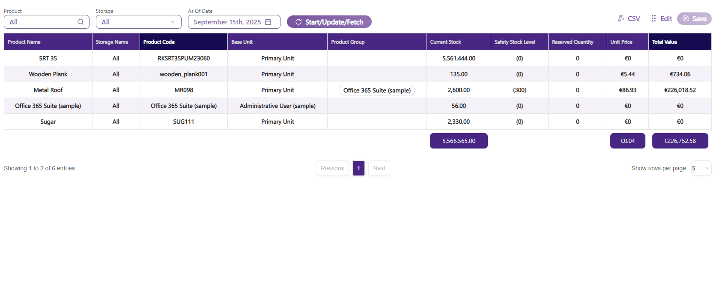Select page 1 in pagination
Image resolution: width=716 pixels, height=303 pixels.
pos(358,168)
